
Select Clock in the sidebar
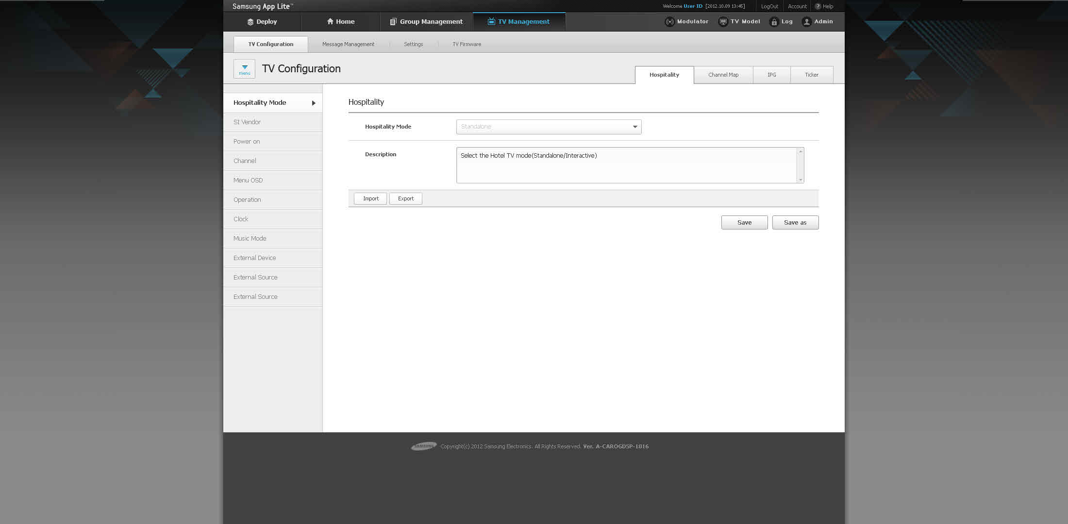273,219
